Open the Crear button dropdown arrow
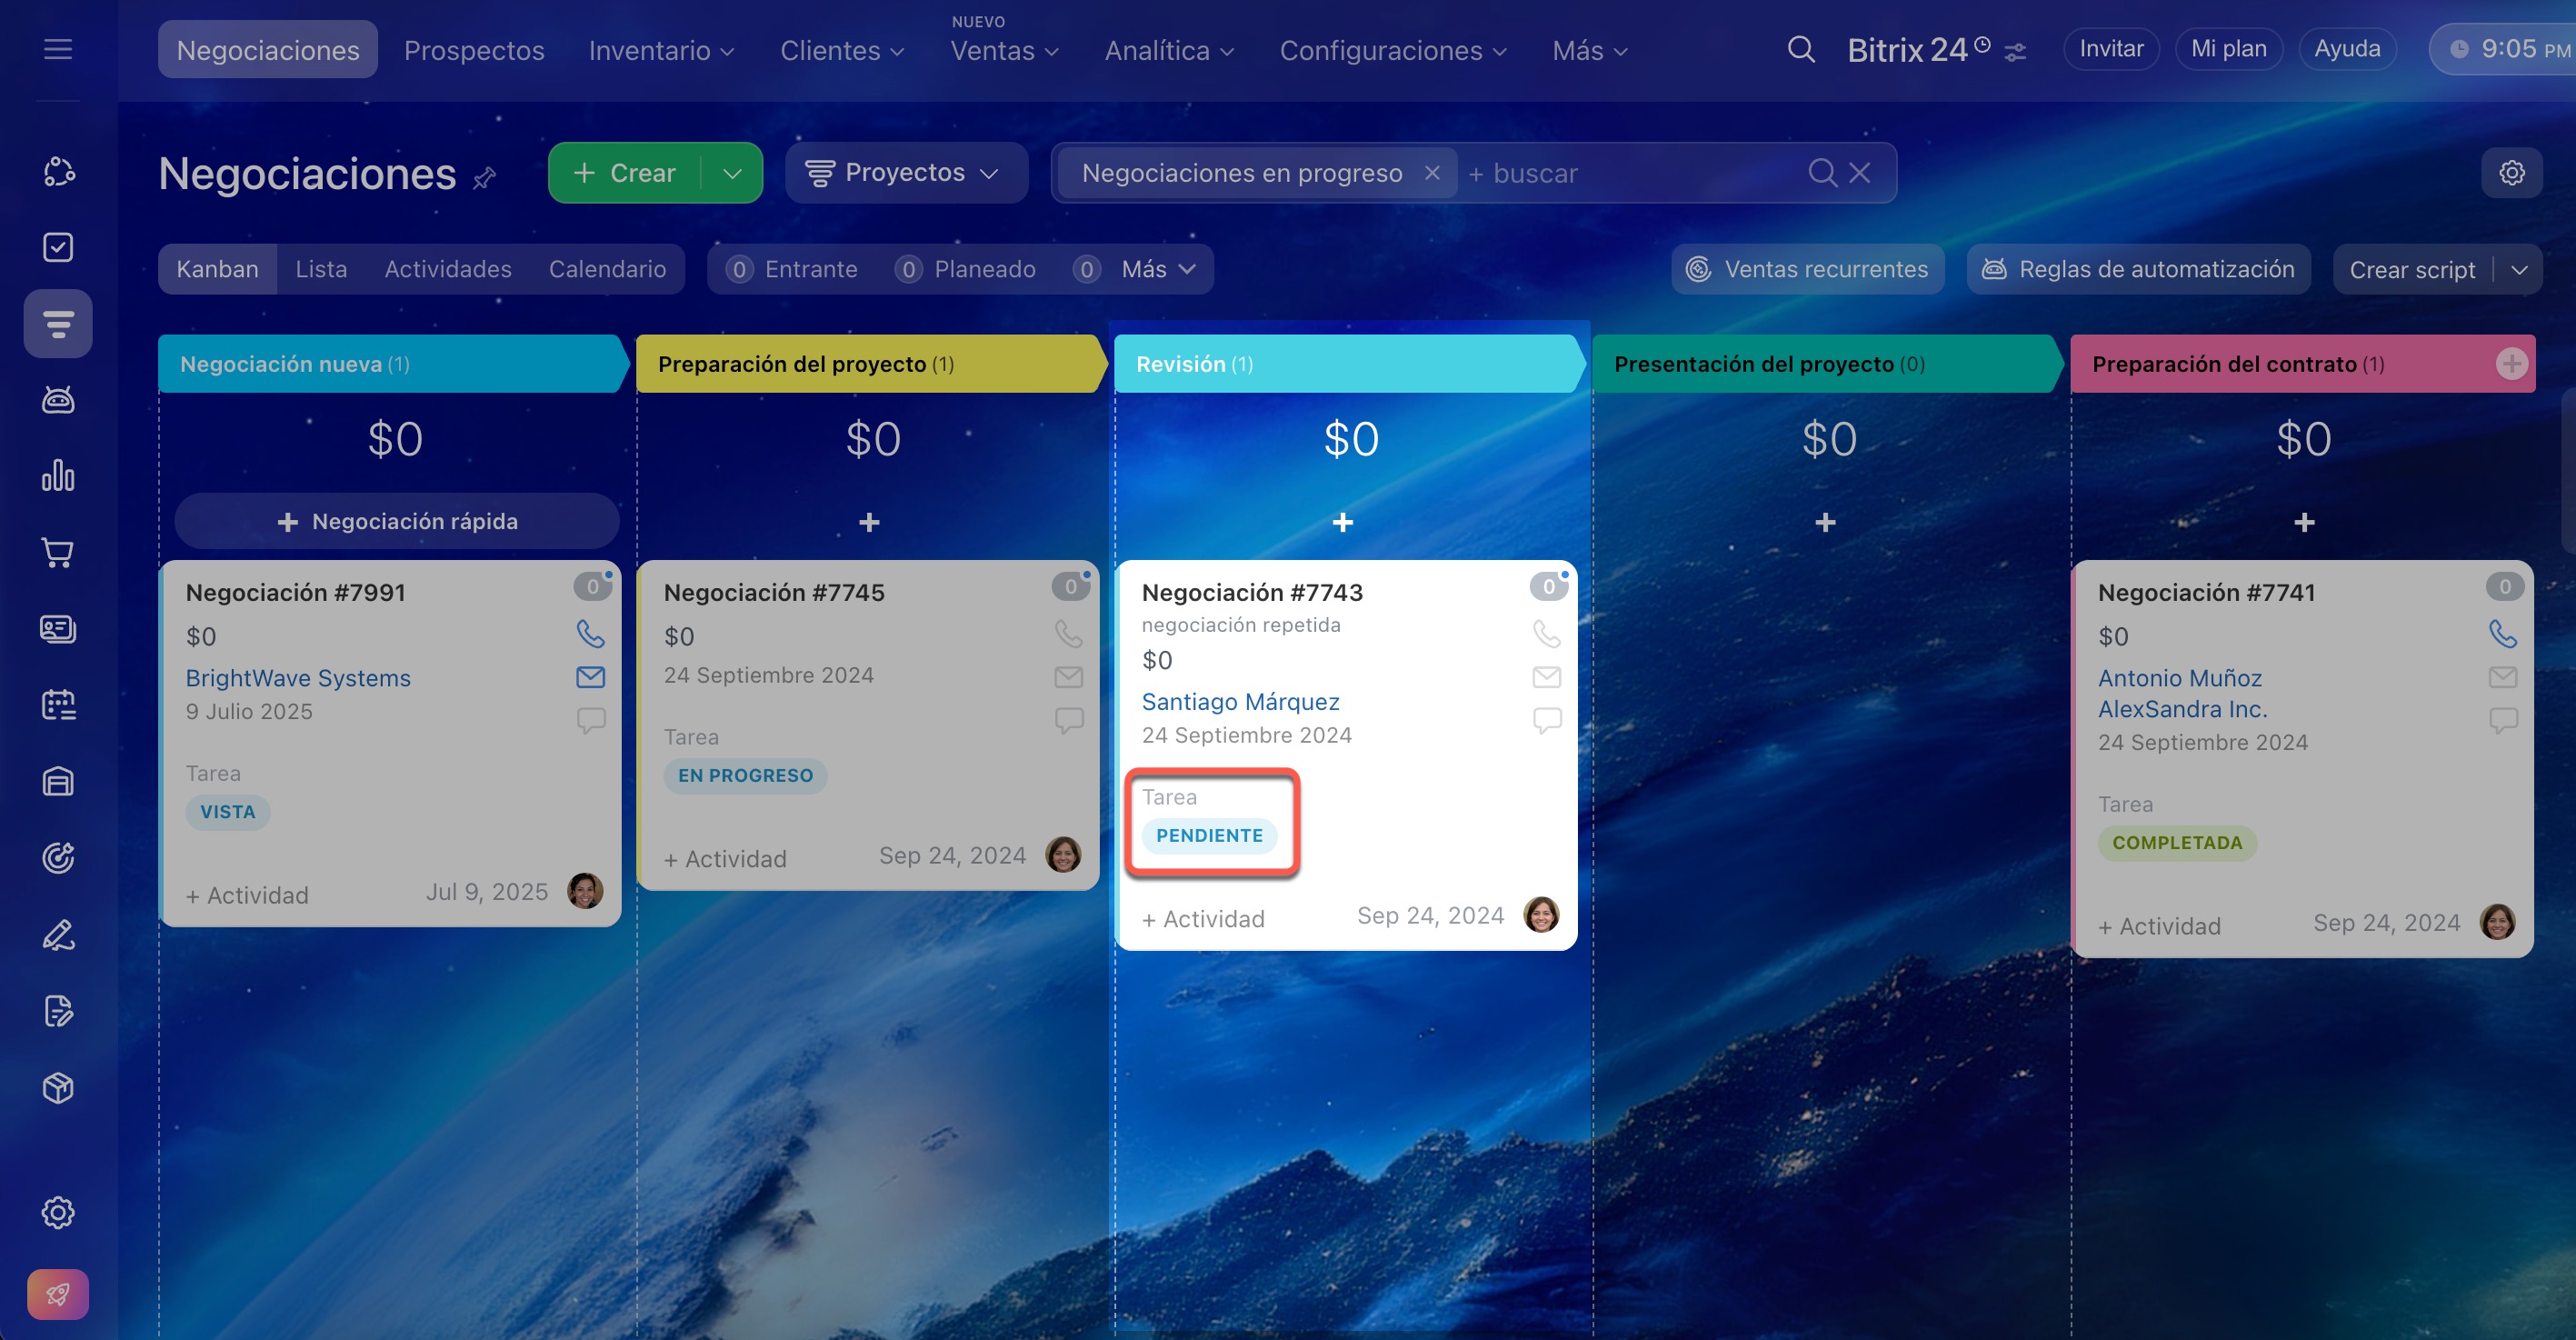Image resolution: width=2576 pixels, height=1340 pixels. [732, 173]
